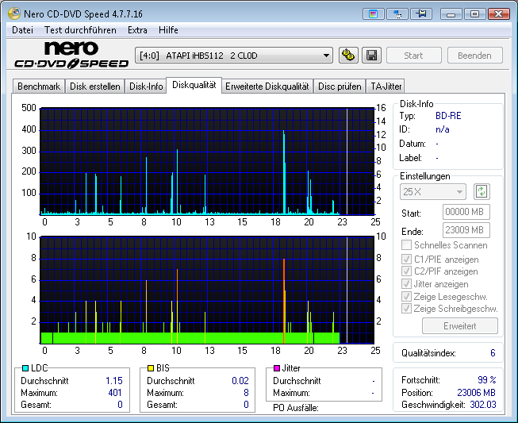Screen dimensions: 518x423
Task: Maximize the Nero CD-DVD Speed window
Action: point(474,14)
